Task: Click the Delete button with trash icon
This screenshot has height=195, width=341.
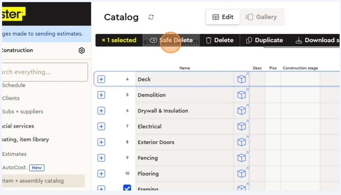Action: pos(220,40)
